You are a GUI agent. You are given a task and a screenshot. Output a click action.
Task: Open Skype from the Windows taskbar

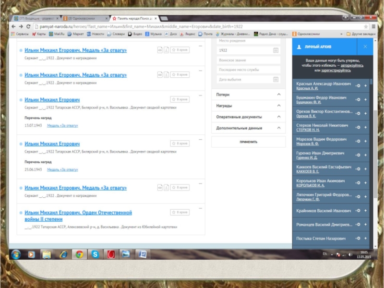click(95, 254)
